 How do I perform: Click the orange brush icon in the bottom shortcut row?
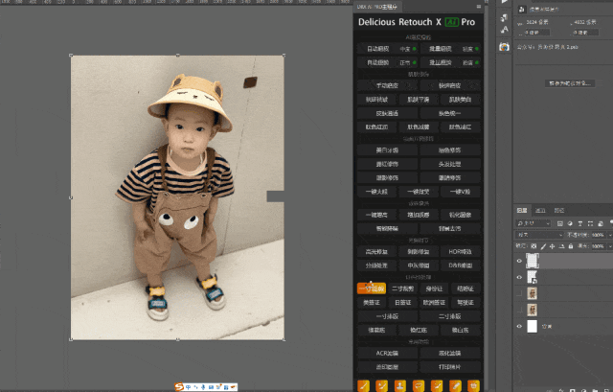364,385
